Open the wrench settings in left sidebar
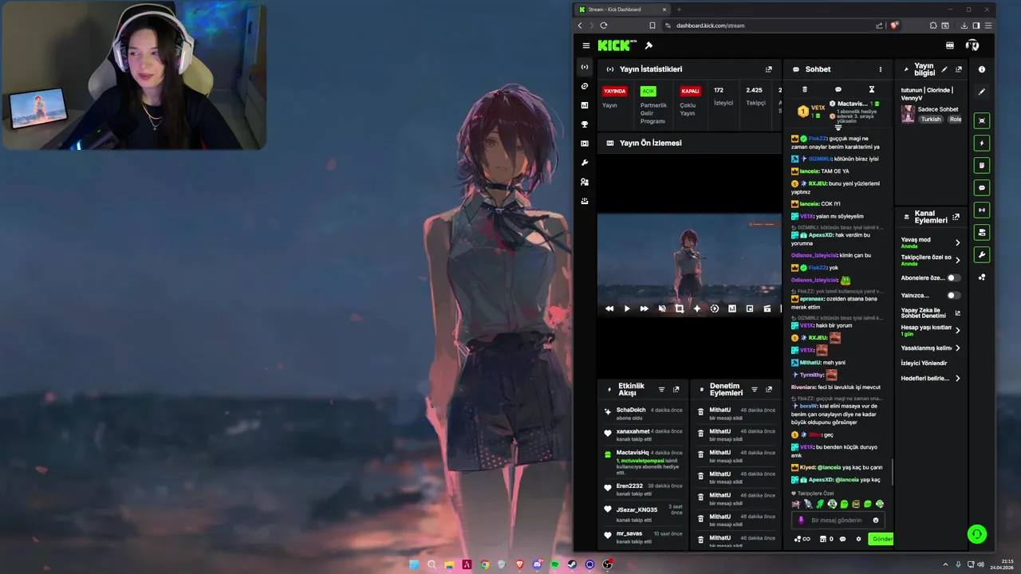This screenshot has width=1021, height=574. click(585, 163)
